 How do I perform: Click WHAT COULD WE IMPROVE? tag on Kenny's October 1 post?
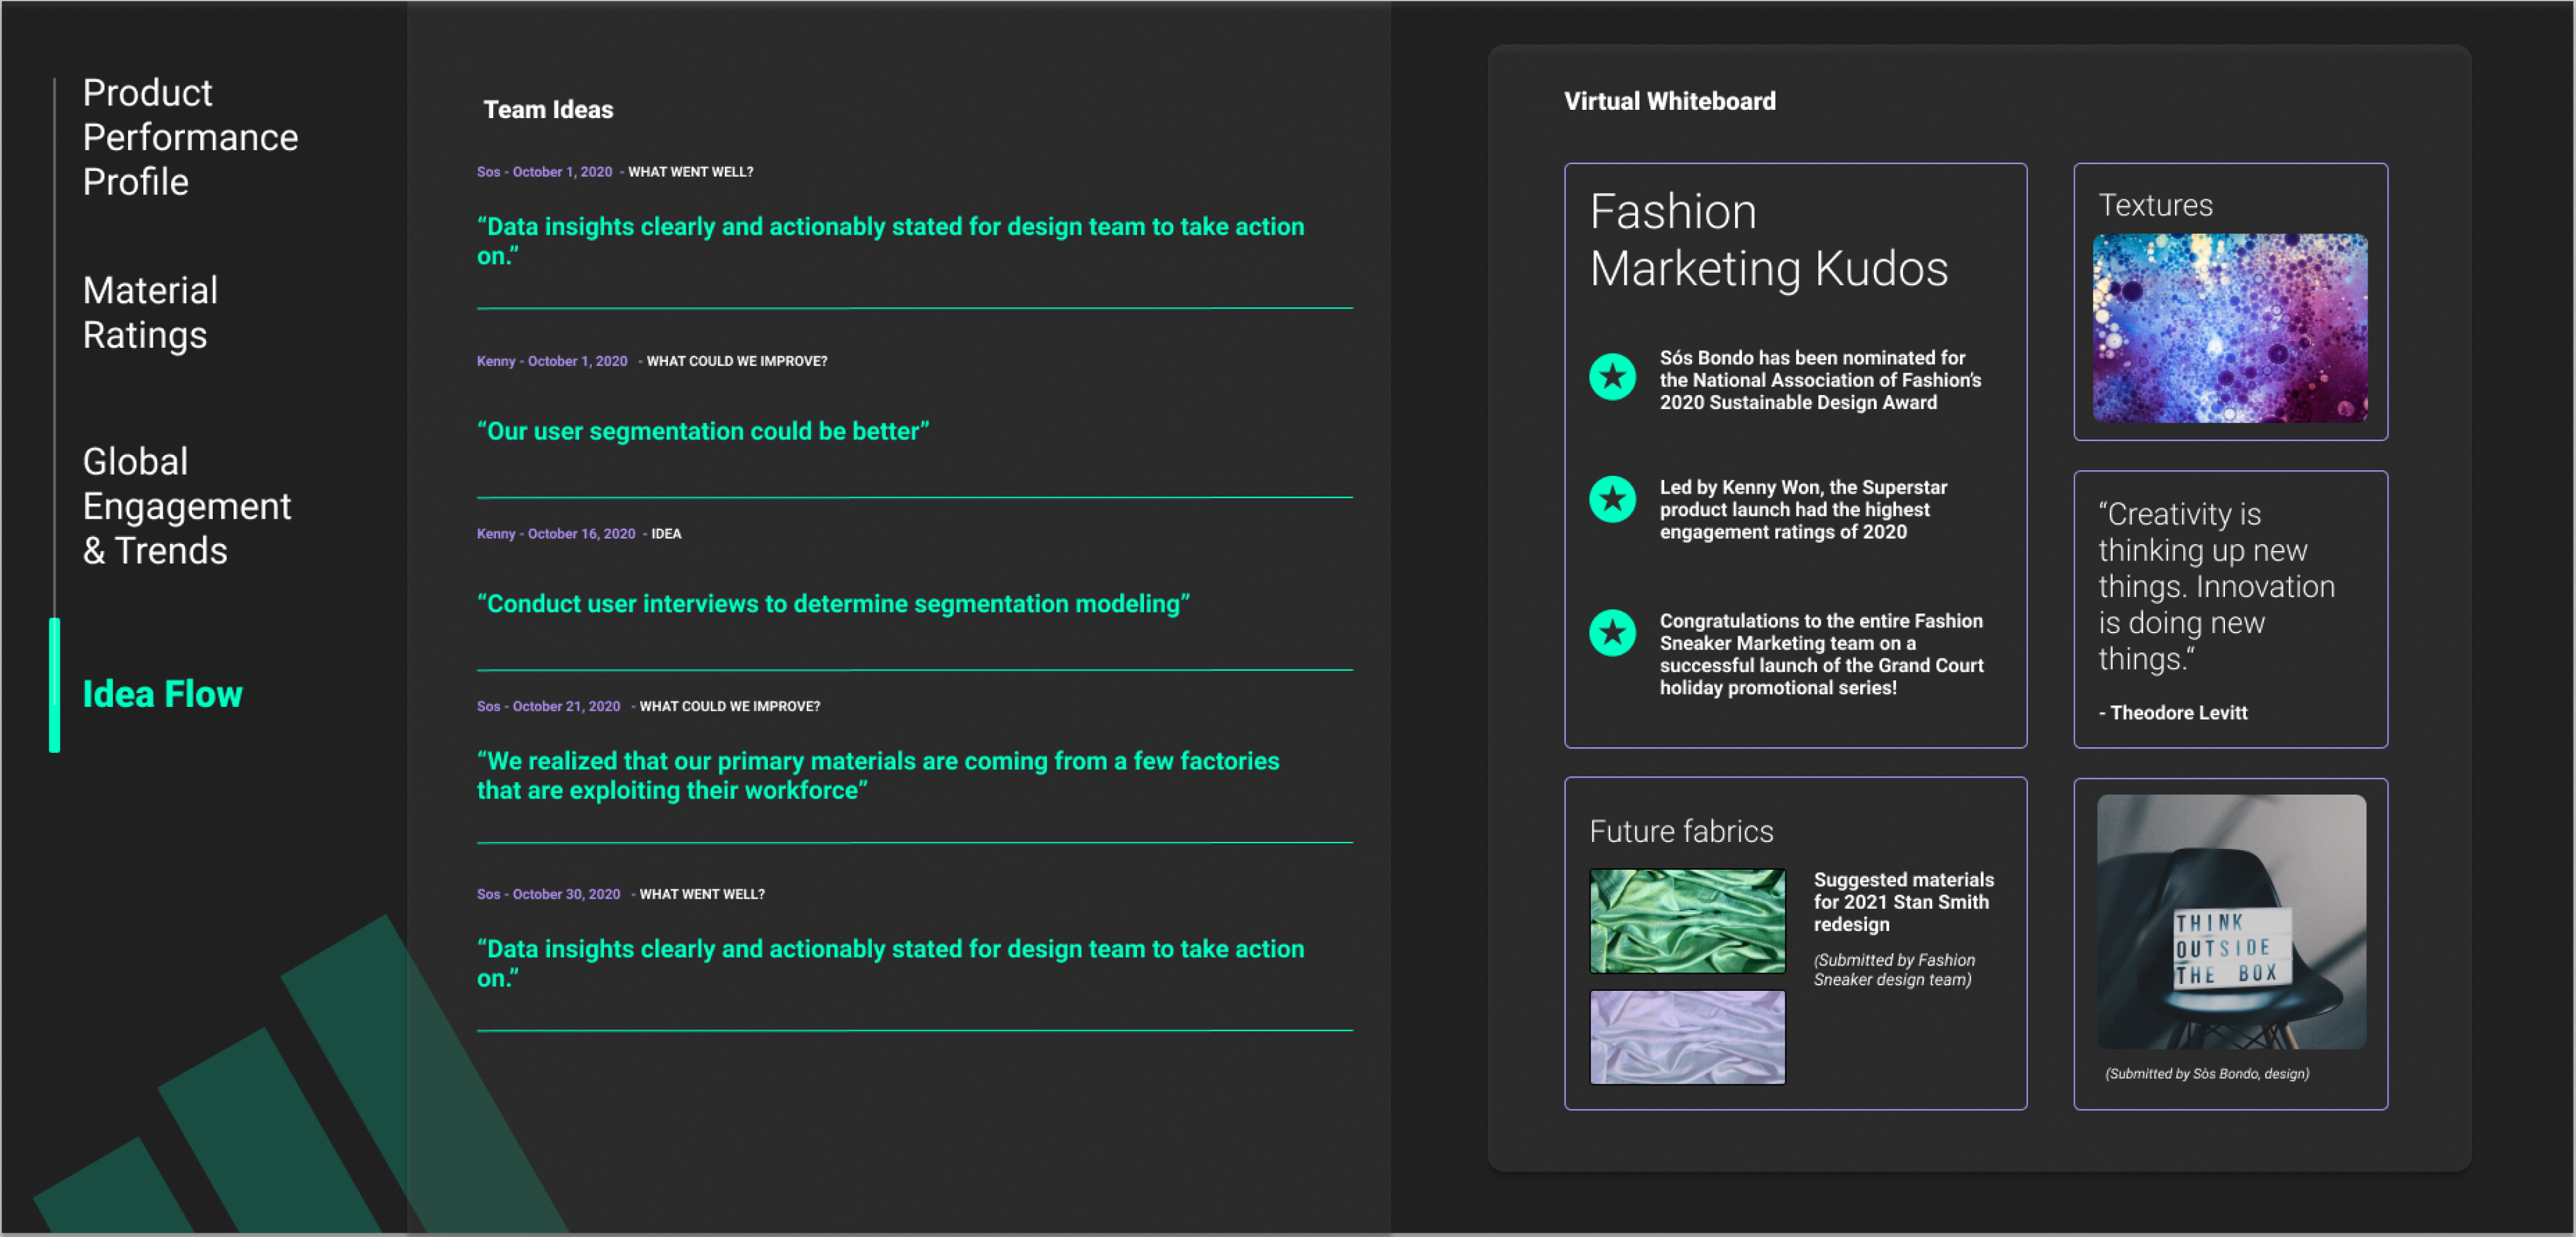point(737,361)
